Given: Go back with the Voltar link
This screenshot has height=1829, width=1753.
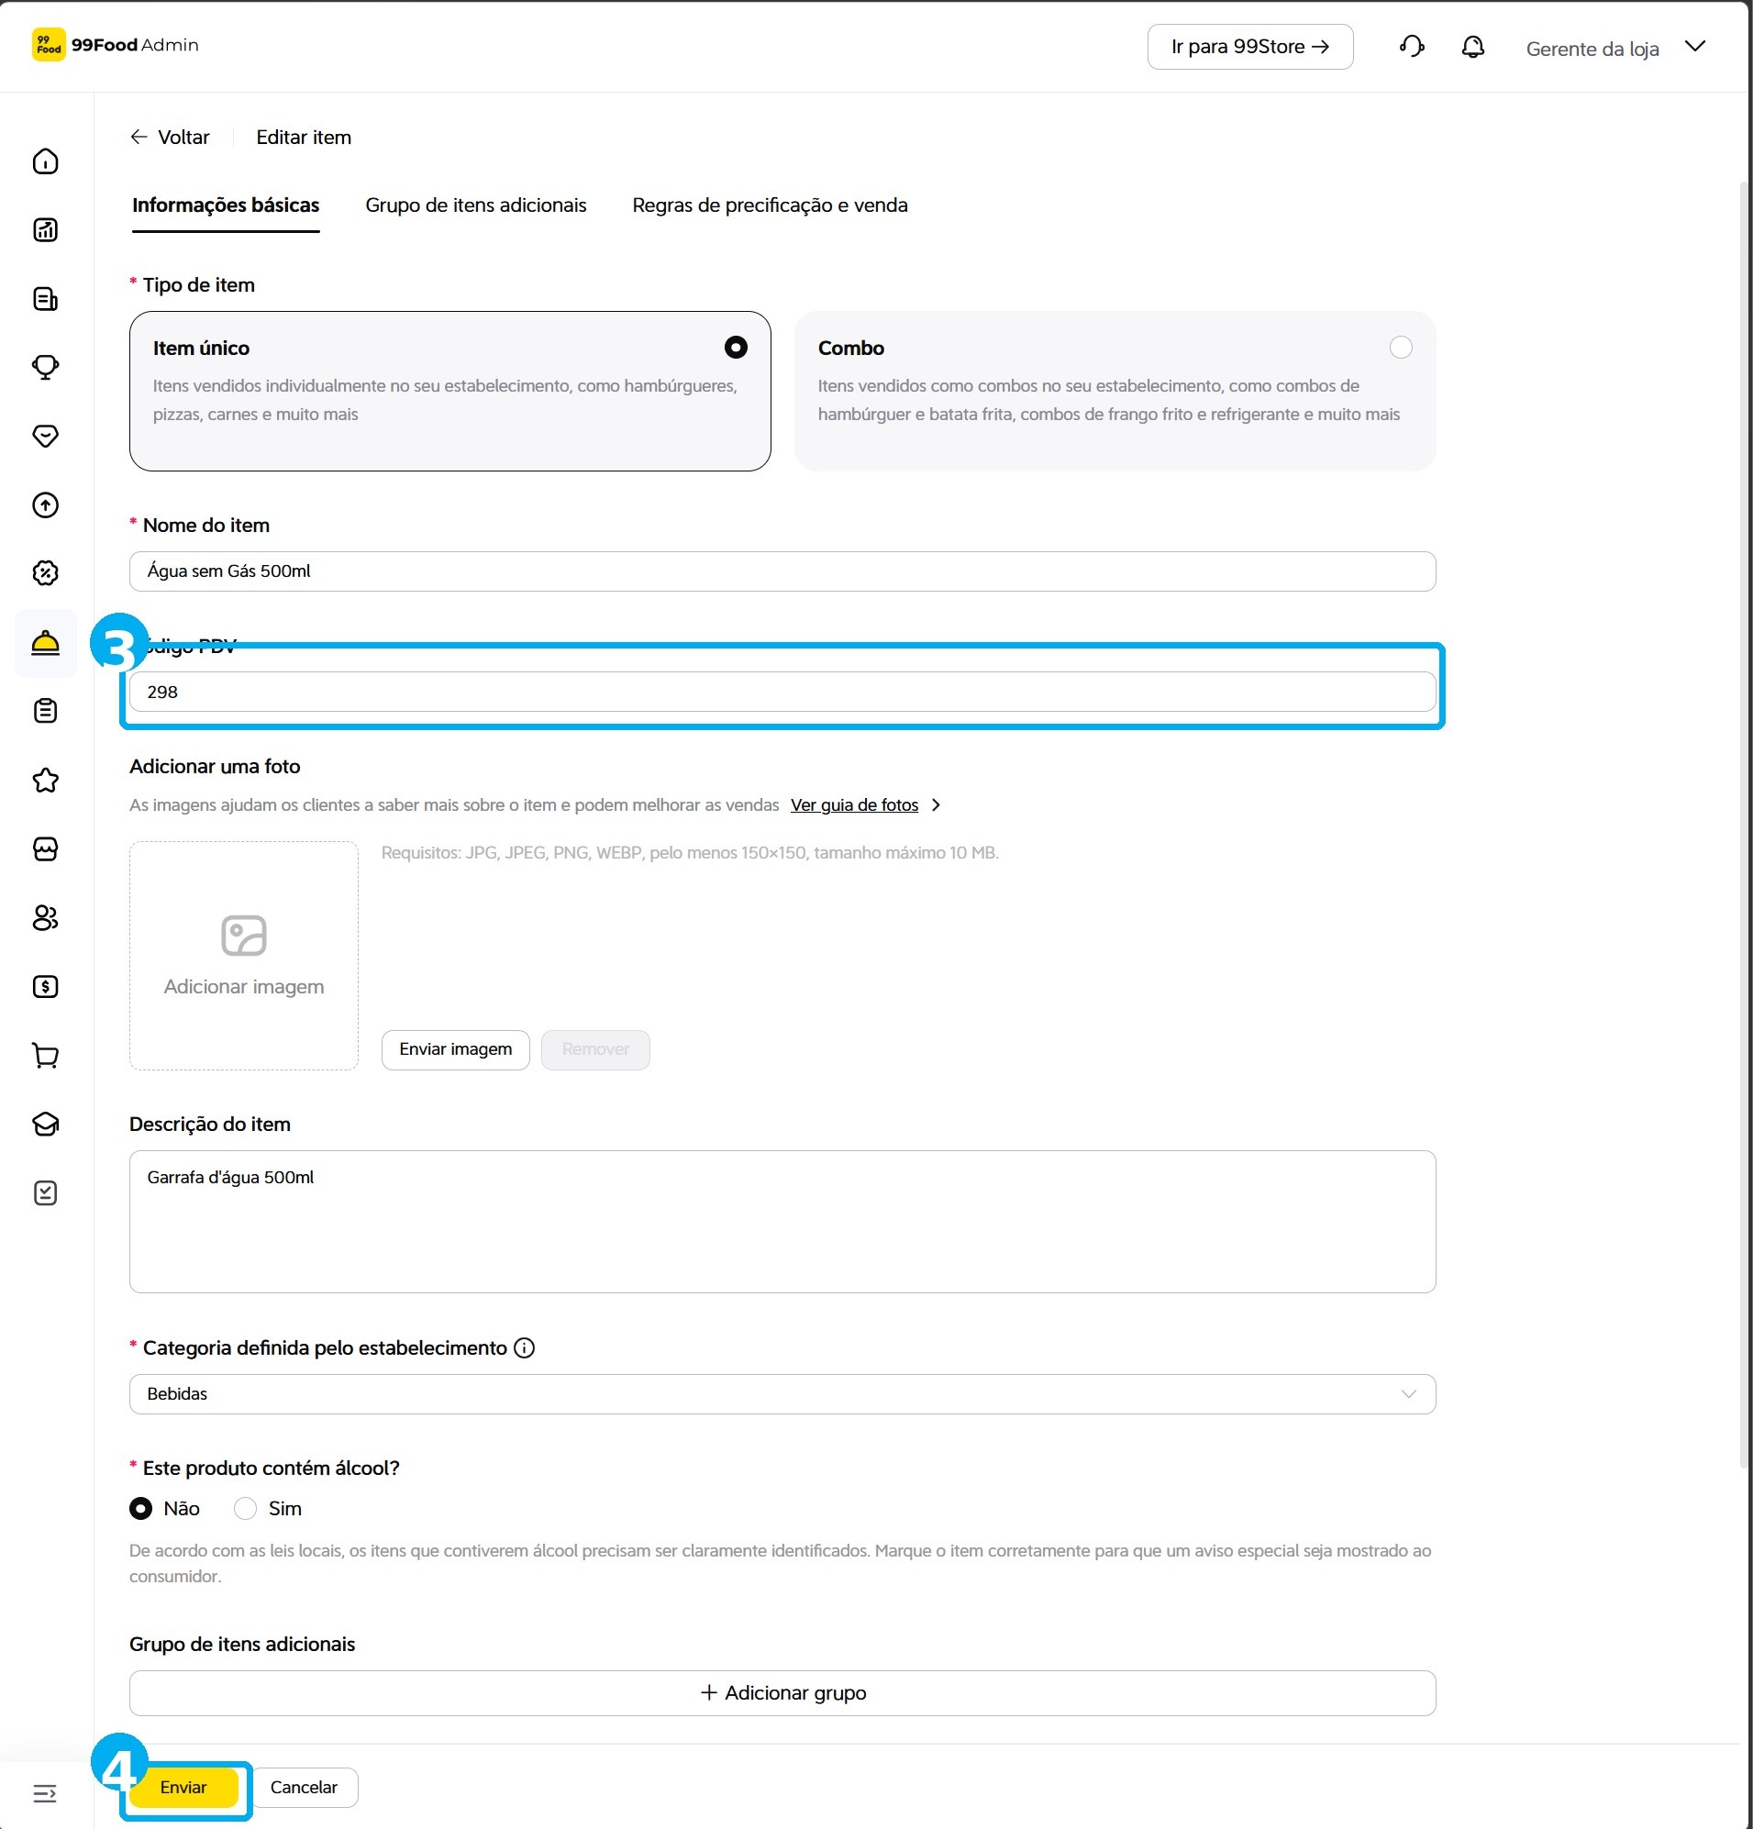Looking at the screenshot, I should pyautogui.click(x=170, y=138).
